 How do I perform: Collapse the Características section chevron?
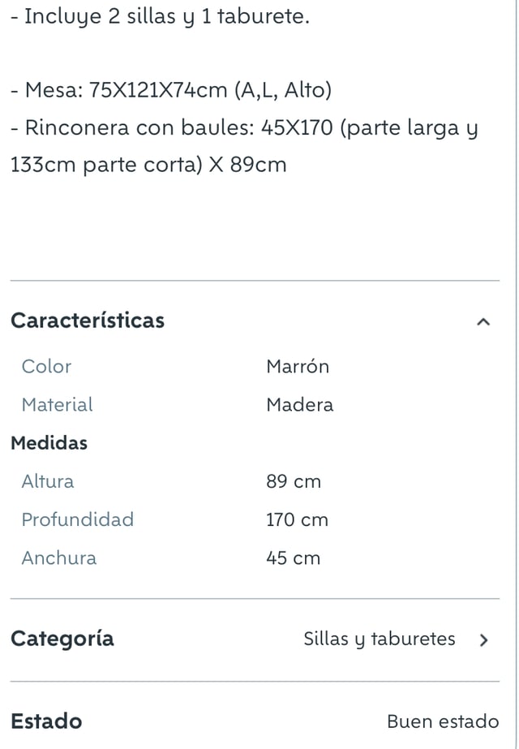[483, 321]
